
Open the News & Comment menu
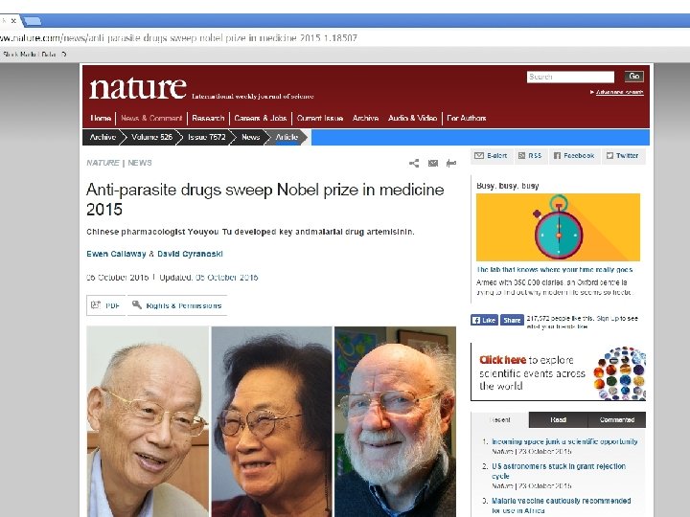(x=151, y=119)
